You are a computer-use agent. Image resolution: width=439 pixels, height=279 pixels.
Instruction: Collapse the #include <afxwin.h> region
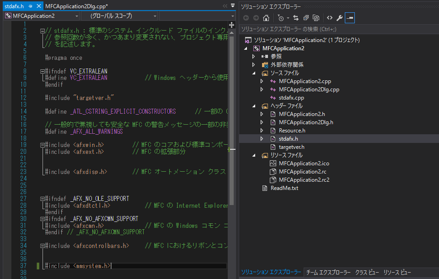(x=43, y=145)
